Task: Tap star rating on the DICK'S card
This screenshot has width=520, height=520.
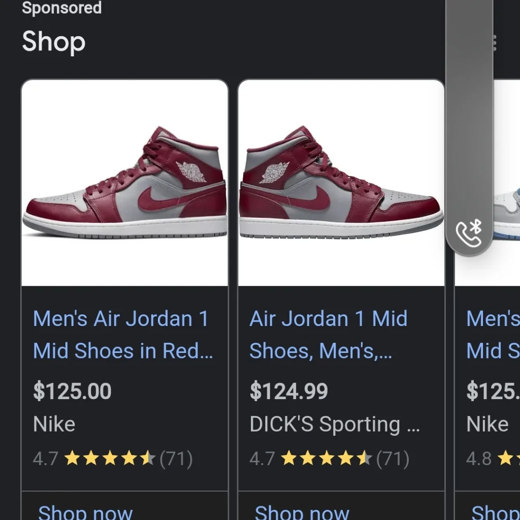Action: 327,459
